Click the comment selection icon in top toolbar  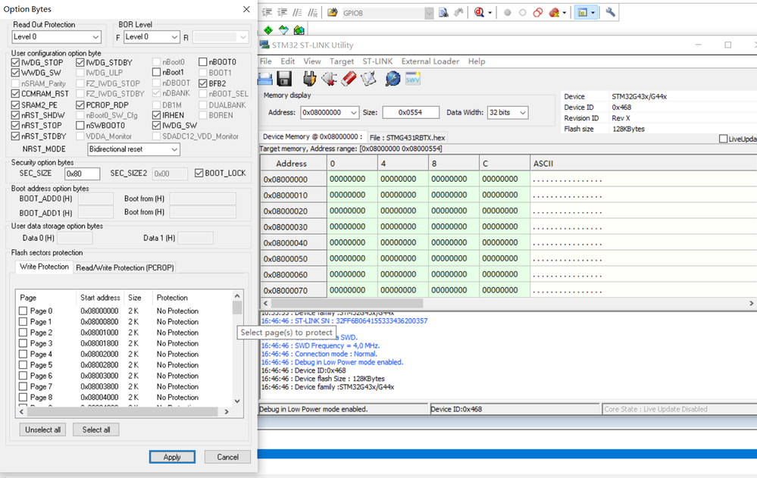(x=297, y=13)
